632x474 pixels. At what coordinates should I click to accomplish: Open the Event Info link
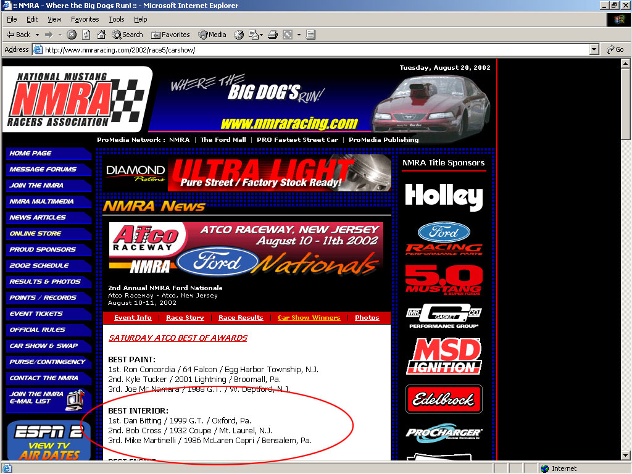133,318
